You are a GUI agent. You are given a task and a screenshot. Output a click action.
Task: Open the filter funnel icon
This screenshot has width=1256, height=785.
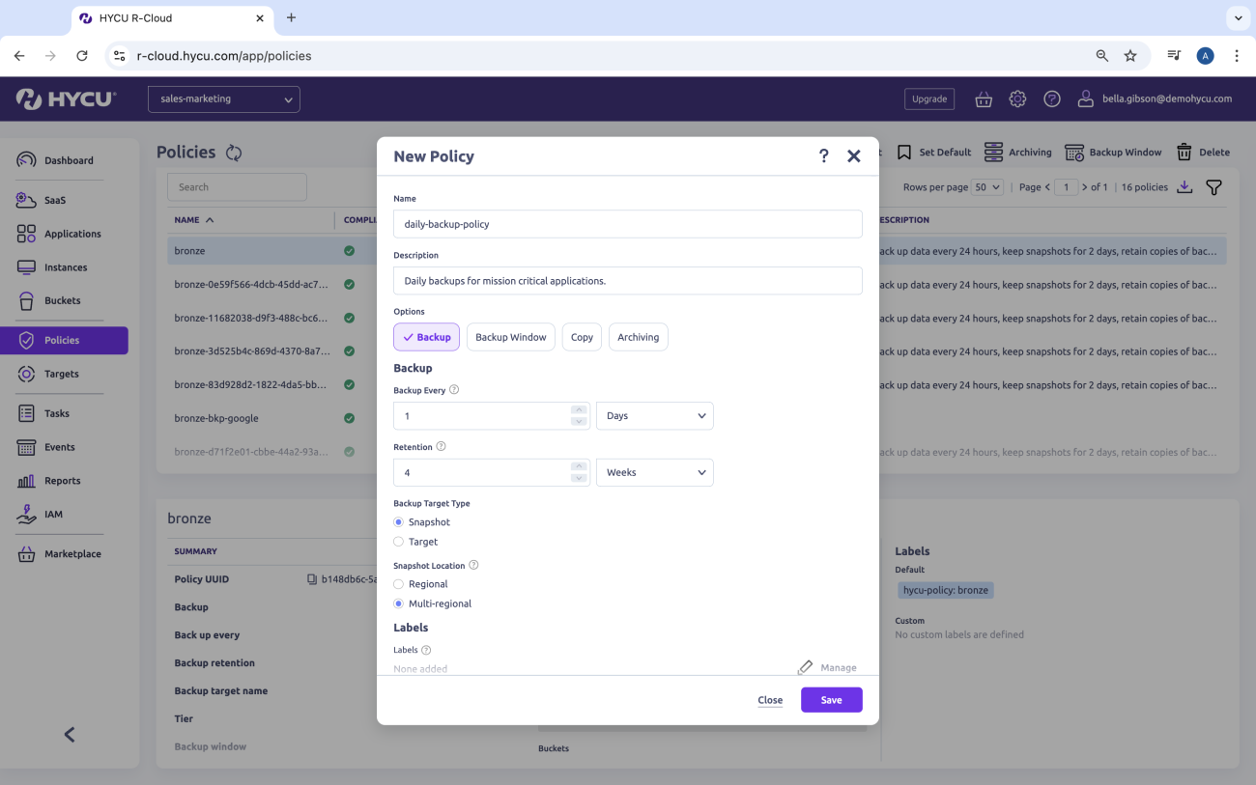(x=1213, y=186)
